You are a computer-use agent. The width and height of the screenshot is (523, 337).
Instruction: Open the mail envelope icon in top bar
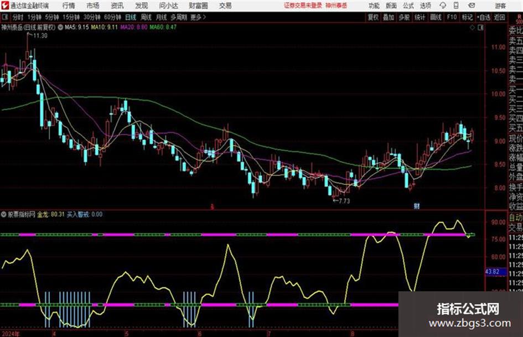(472, 6)
